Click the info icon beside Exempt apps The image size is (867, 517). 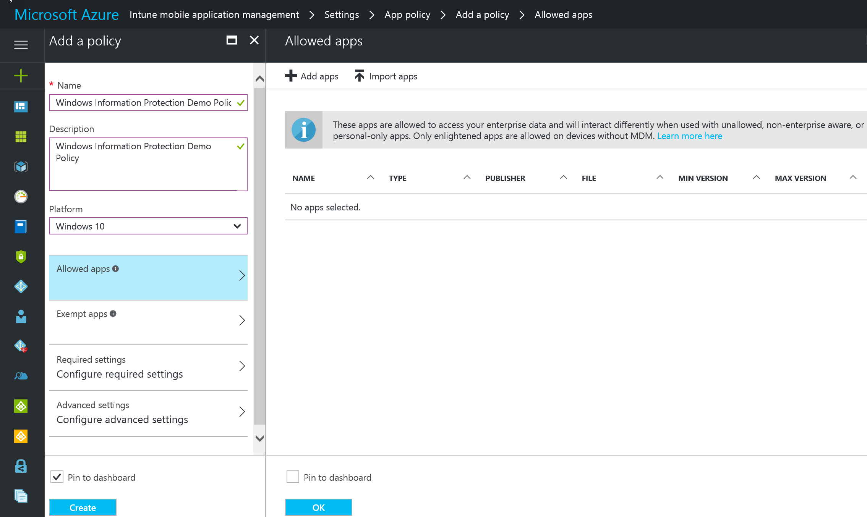coord(113,313)
